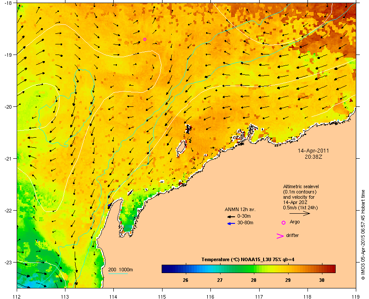Click the time label 20:38Z
Viewport: 369px width, 299px height.
(x=313, y=157)
